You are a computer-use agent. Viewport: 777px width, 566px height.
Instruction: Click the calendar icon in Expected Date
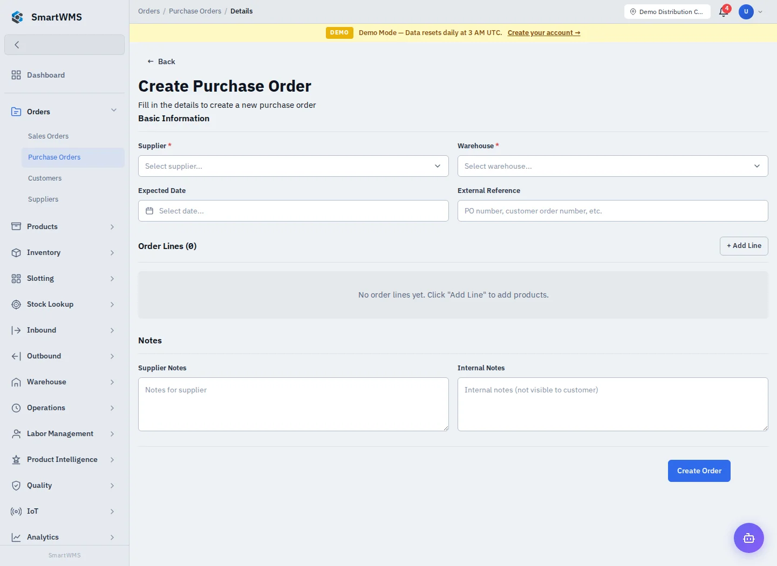coord(149,211)
